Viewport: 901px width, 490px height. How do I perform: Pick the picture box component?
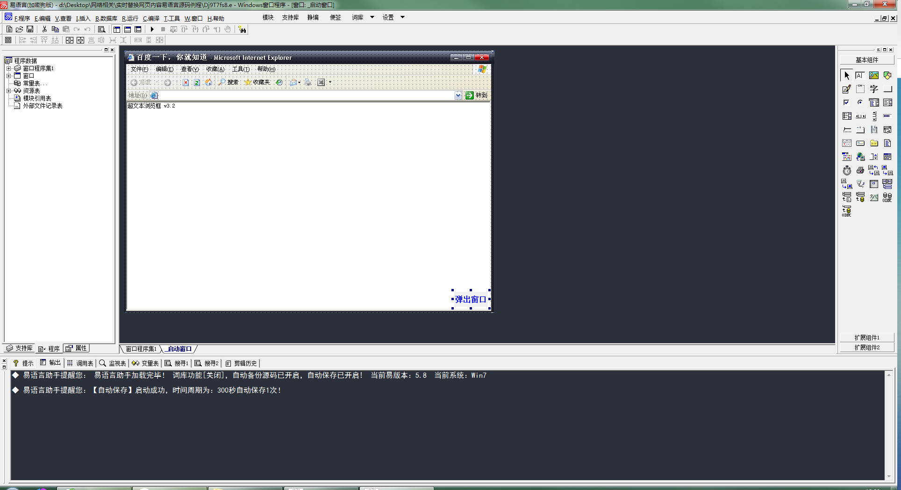point(874,75)
